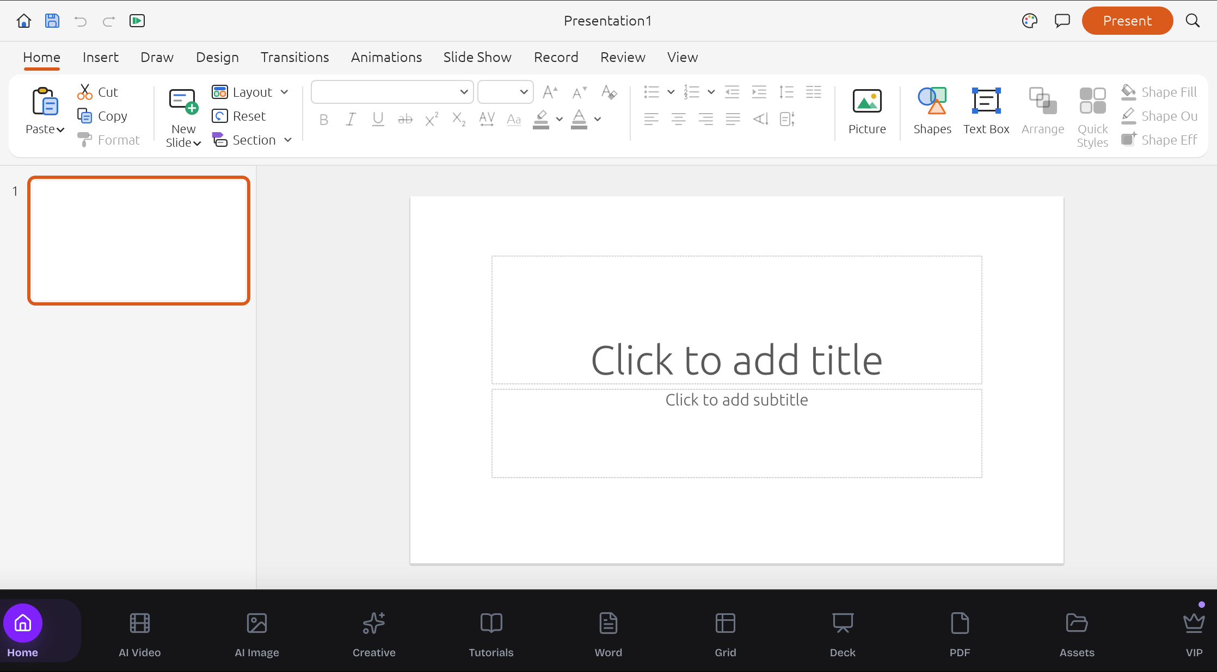
Task: Open Tutorials in the bottom bar
Action: pyautogui.click(x=491, y=634)
